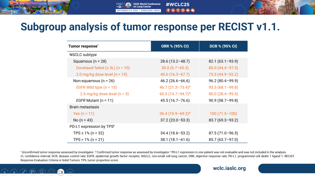
Task: Click the magnifier zoom tool
Action: pyautogui.click(x=42, y=172)
